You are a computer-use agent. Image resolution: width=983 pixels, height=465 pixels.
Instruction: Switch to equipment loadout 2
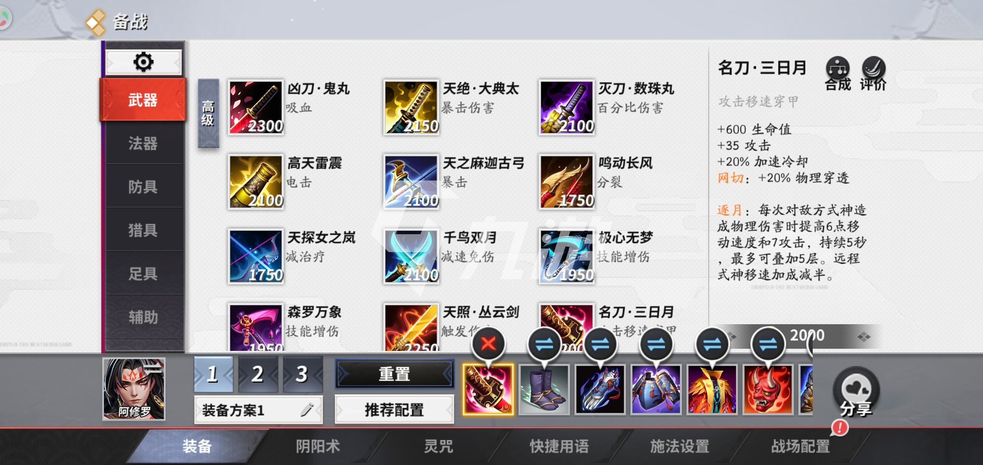tap(258, 374)
